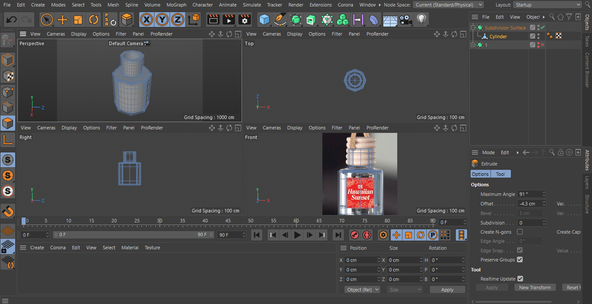Click the Maximum Angle stepper arrows
Image resolution: width=592 pixels, height=304 pixels.
(544, 194)
